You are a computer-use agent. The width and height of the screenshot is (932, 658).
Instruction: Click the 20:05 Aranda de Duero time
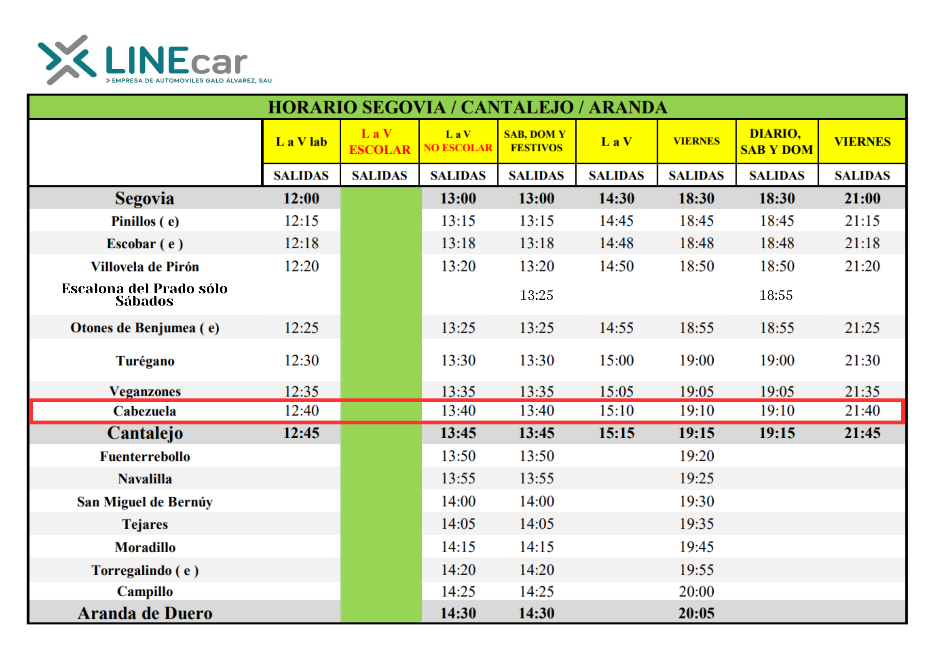click(696, 613)
